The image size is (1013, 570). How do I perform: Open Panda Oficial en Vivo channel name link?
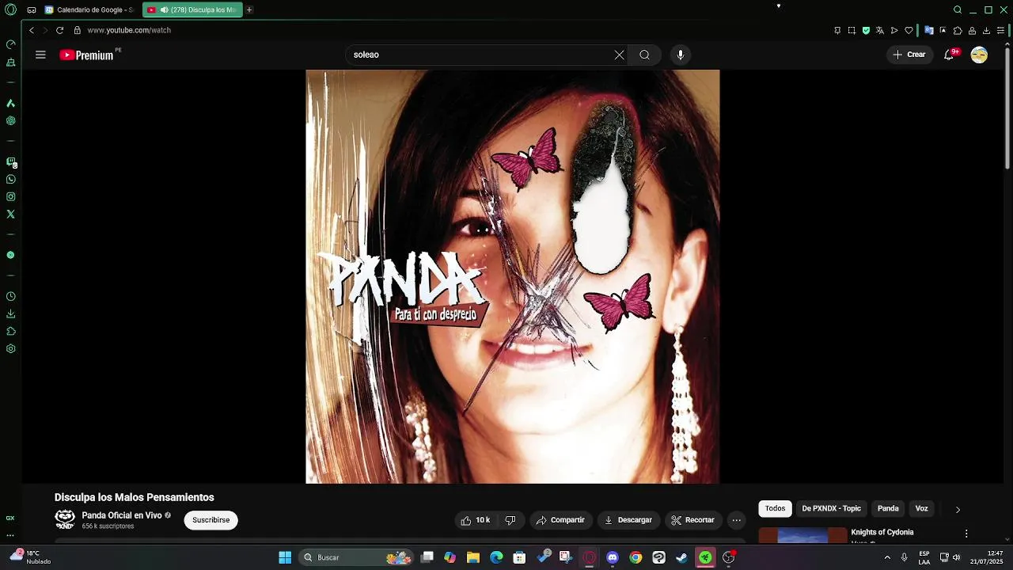point(122,515)
